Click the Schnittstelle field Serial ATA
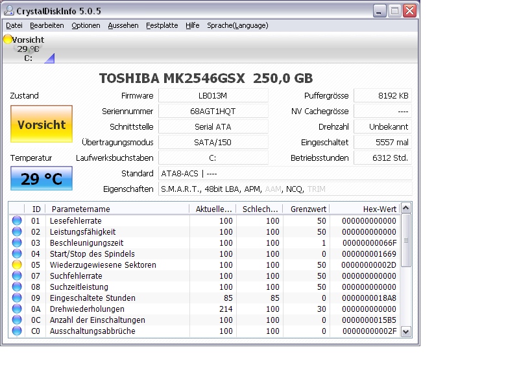Viewport: 519px width, 389px height. 213,126
